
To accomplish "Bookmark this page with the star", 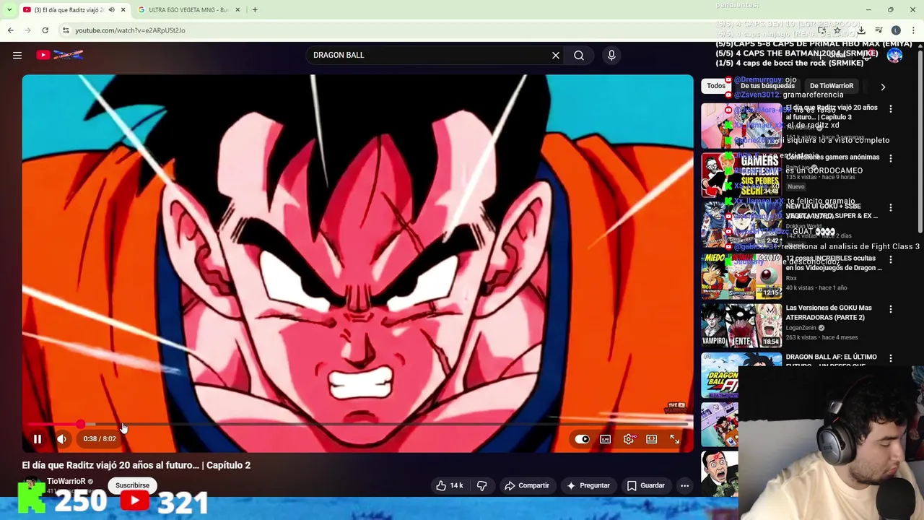I will point(837,30).
